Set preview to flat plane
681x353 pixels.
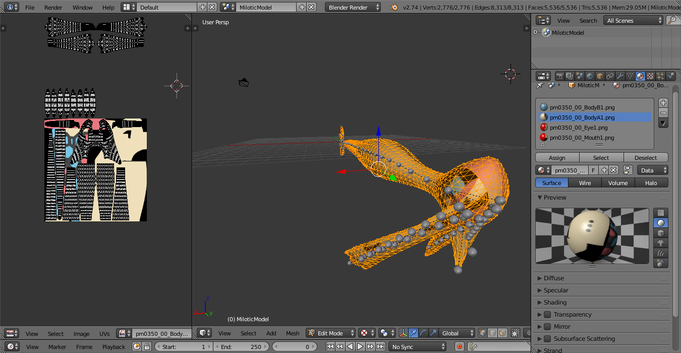click(661, 213)
